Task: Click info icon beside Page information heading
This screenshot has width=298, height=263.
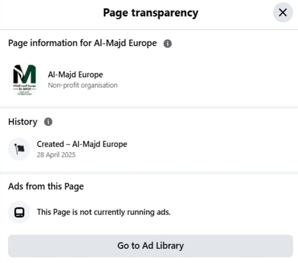Action: 168,44
